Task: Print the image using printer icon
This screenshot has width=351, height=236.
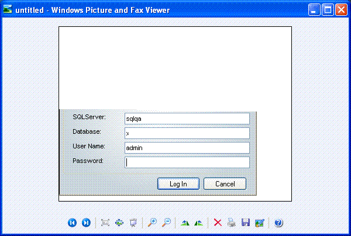Action: (232, 223)
